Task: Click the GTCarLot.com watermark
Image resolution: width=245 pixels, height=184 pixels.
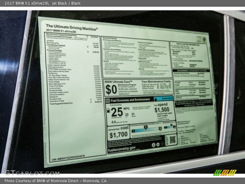Action: (x=32, y=173)
